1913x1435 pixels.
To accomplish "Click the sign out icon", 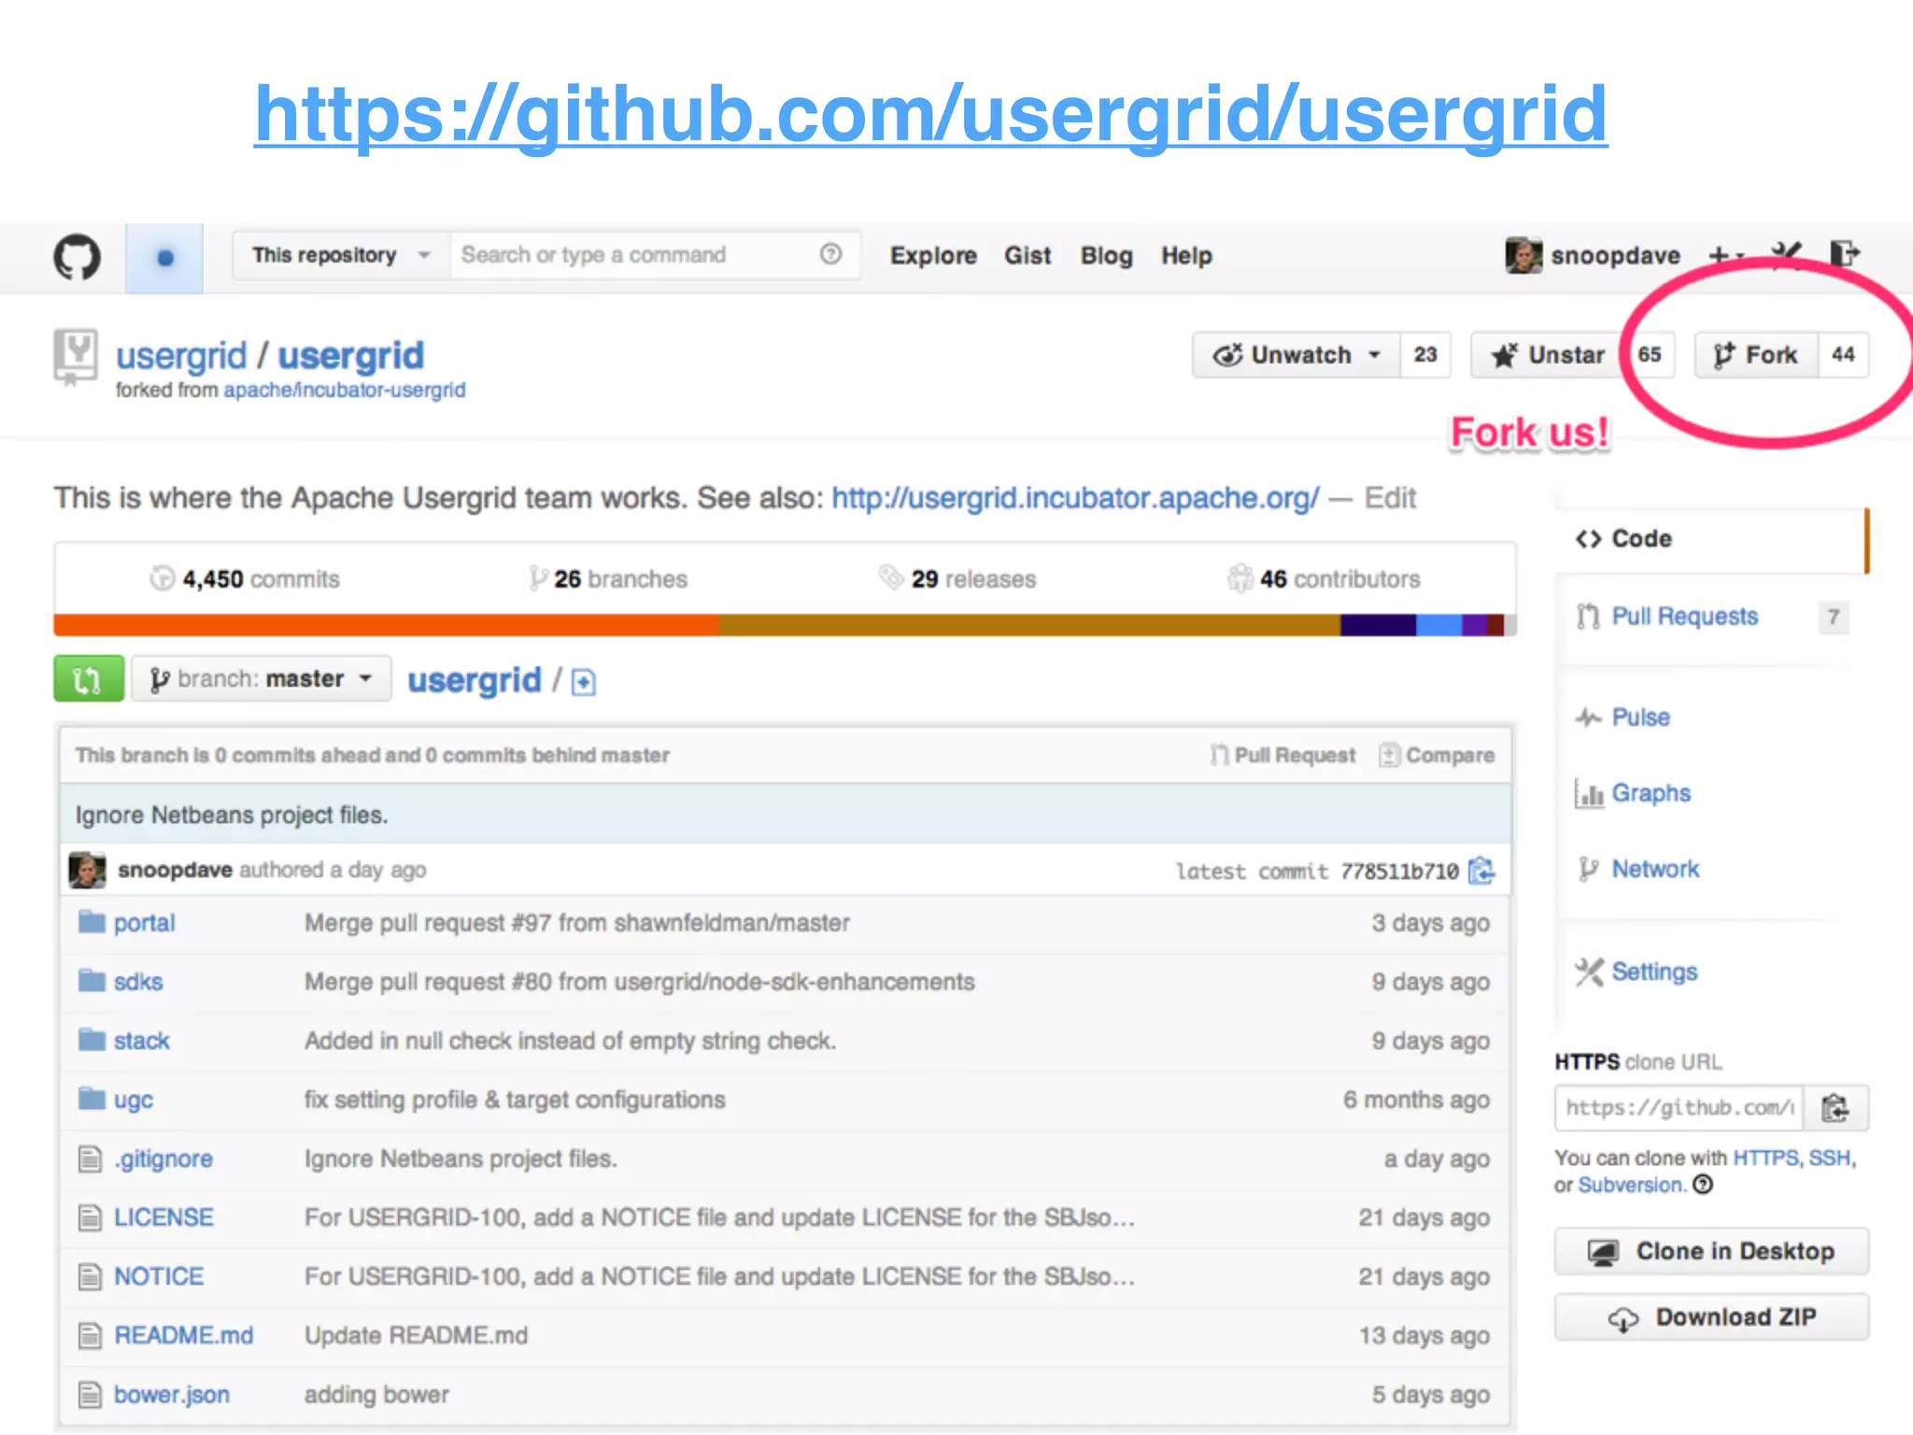I will point(1845,254).
